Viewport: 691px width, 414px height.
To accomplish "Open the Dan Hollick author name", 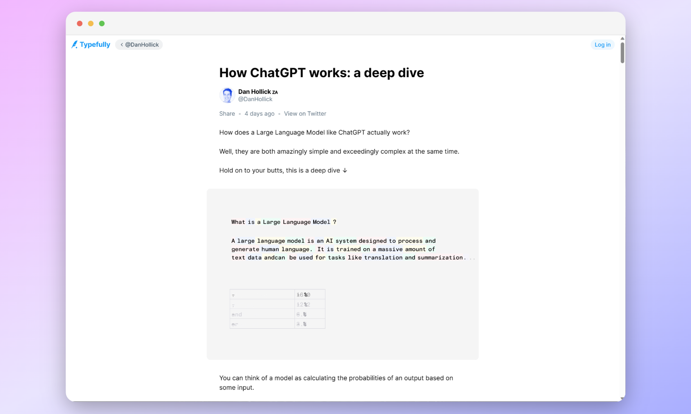I will coord(258,92).
